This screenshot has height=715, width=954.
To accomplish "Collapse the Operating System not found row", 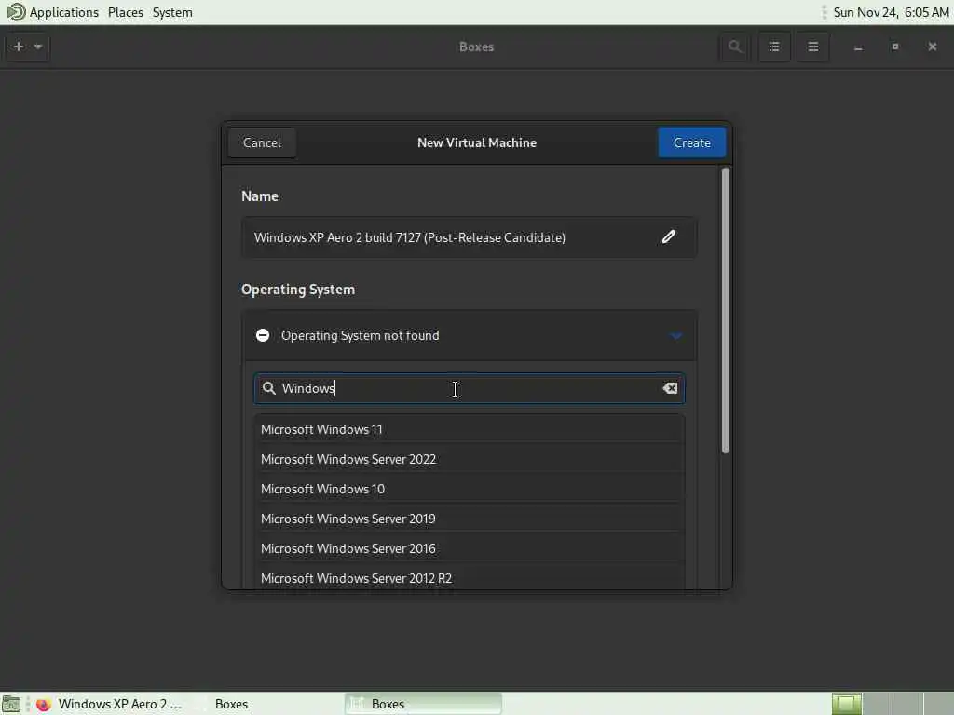I will [470, 335].
